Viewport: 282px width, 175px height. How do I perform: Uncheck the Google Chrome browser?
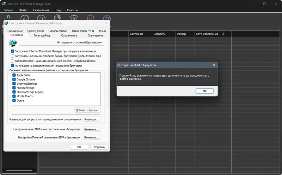click(14, 79)
